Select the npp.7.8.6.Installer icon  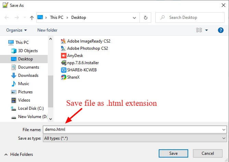coord(63,63)
